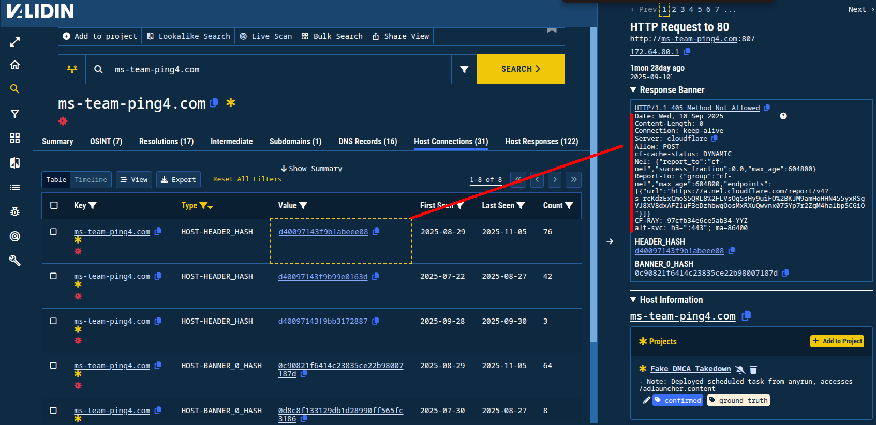Click the pivot tree icon left of search box
Screen dimensions: 876x425
click(x=72, y=69)
